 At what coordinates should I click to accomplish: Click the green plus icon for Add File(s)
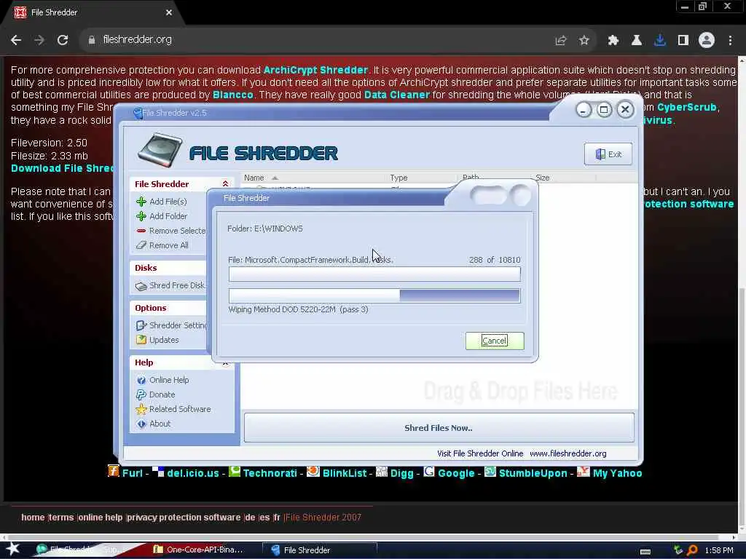click(x=141, y=202)
